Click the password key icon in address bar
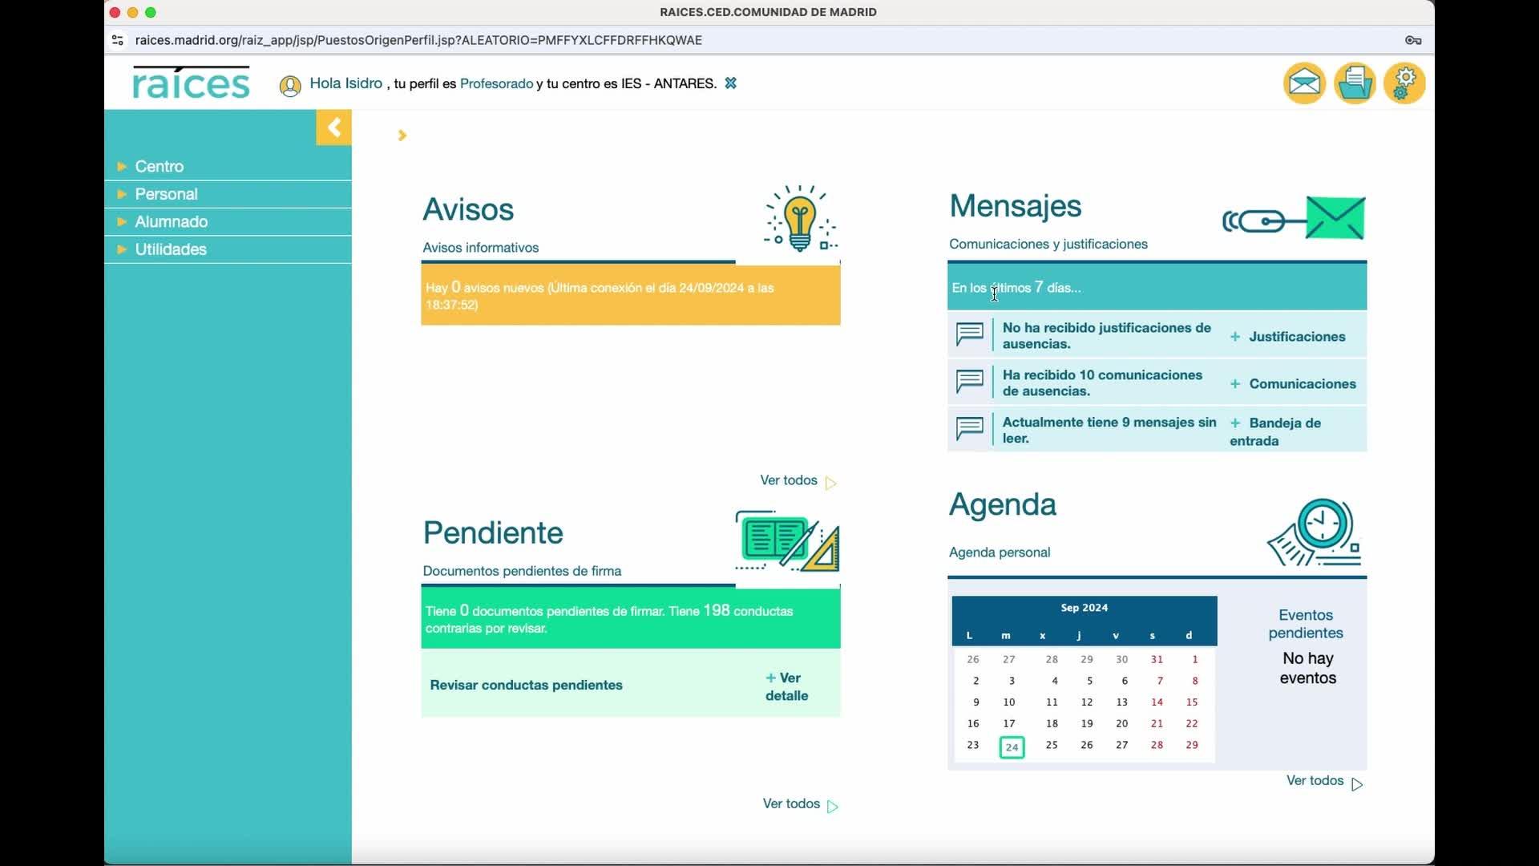This screenshot has width=1539, height=866. pos(1413,40)
